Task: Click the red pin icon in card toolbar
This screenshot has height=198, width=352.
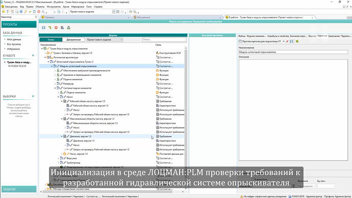Action: (x=287, y=41)
